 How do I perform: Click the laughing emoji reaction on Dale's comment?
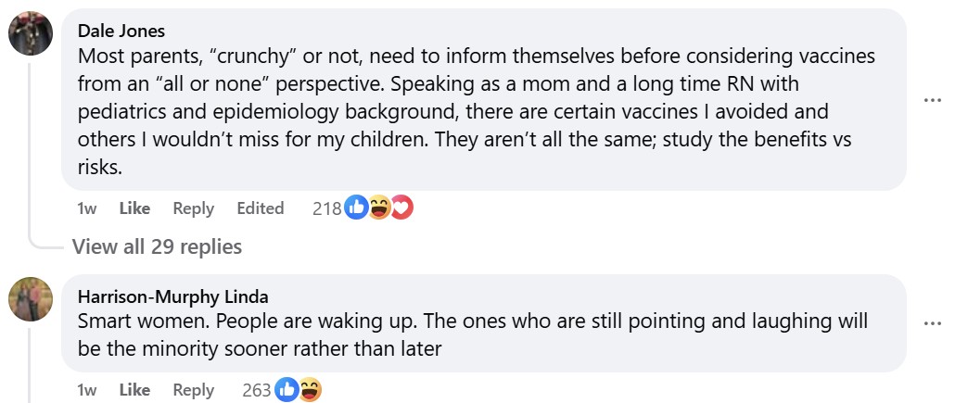(378, 208)
